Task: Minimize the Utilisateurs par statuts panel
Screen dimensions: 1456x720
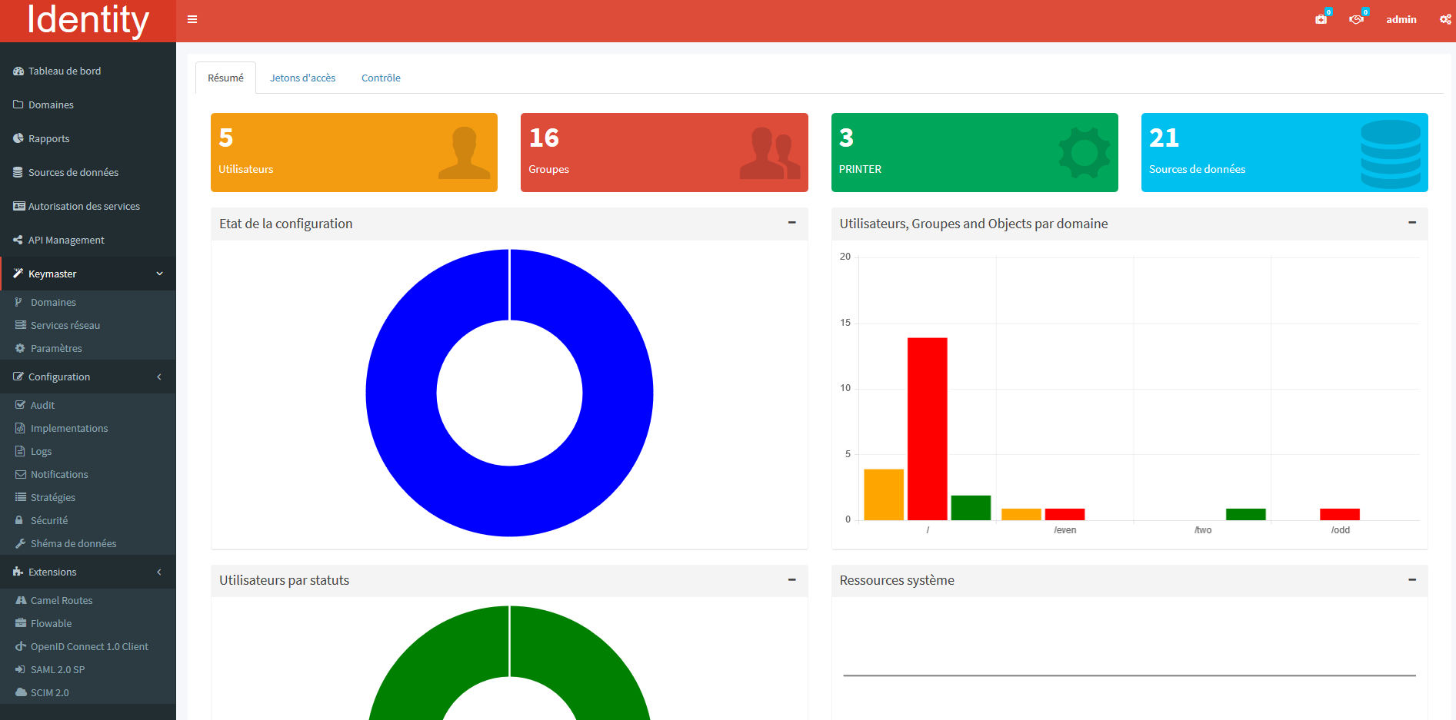Action: click(x=791, y=579)
